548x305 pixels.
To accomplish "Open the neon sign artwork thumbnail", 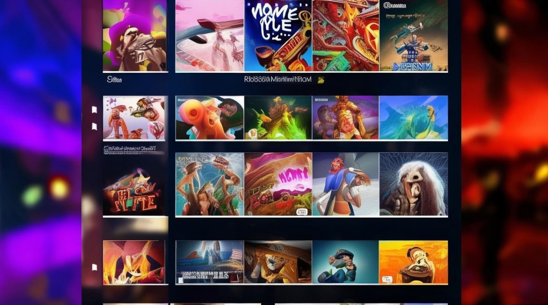I will coord(134,192).
